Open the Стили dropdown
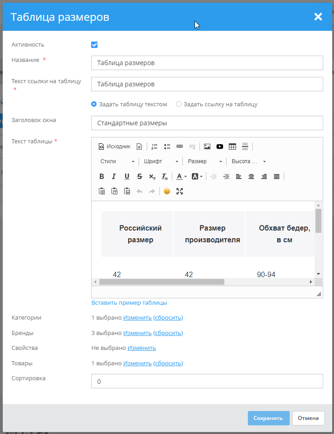The image size is (334, 434). pos(117,161)
